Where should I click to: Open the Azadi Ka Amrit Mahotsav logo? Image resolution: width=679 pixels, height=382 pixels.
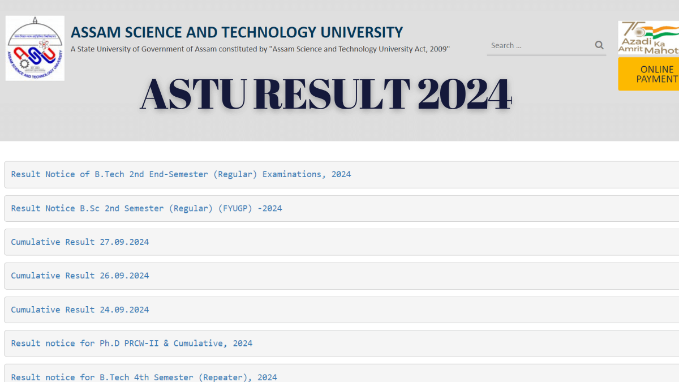click(x=648, y=38)
